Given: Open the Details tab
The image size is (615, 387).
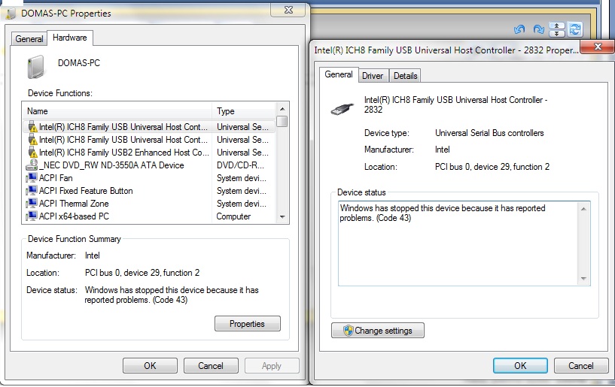Looking at the screenshot, I should click(x=405, y=76).
